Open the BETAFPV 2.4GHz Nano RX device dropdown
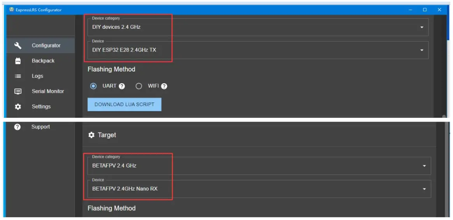Viewport: 453px width, 220px height. point(259,189)
